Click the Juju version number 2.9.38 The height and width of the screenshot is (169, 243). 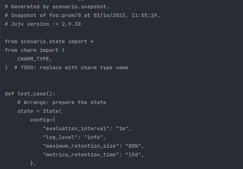pyautogui.click(x=71, y=24)
